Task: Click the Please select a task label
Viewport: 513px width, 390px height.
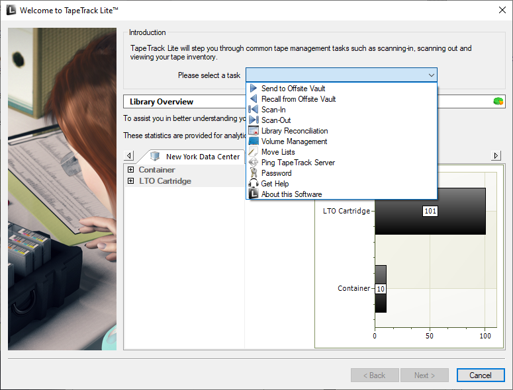Action: (209, 75)
